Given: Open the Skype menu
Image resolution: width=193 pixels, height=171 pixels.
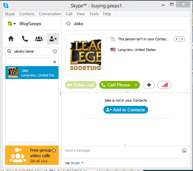Looking at the screenshot, I should click(x=10, y=14).
